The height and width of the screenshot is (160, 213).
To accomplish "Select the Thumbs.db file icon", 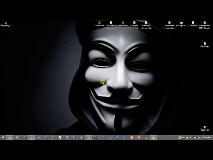I will click(x=99, y=24).
